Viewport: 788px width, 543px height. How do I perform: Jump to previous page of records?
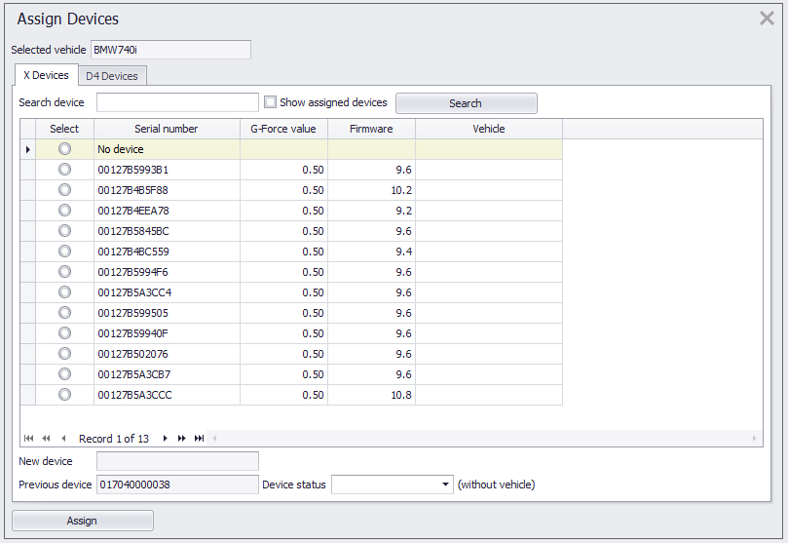click(46, 439)
